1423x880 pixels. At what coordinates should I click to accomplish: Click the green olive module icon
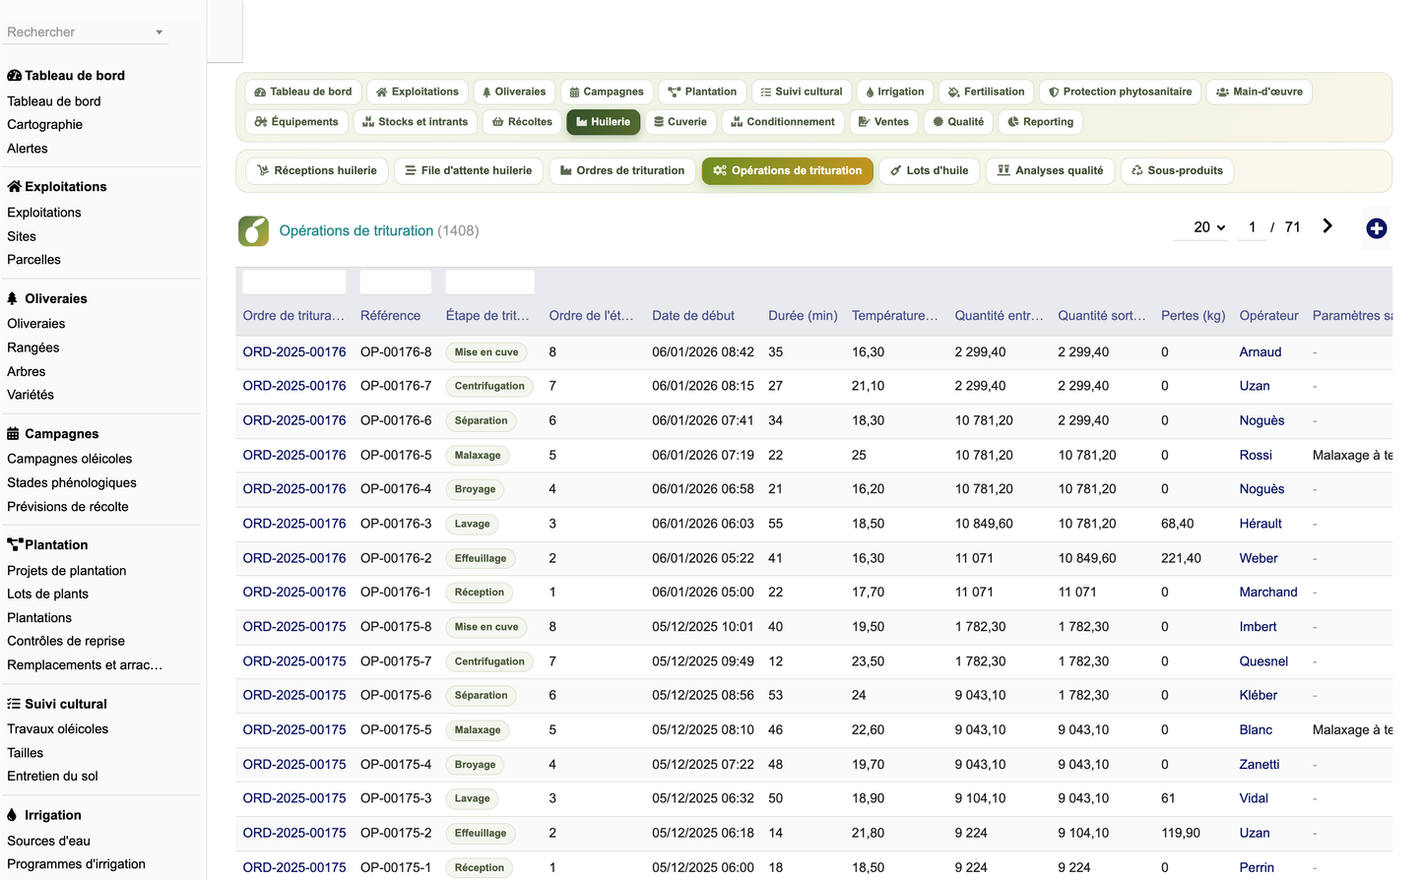(253, 230)
